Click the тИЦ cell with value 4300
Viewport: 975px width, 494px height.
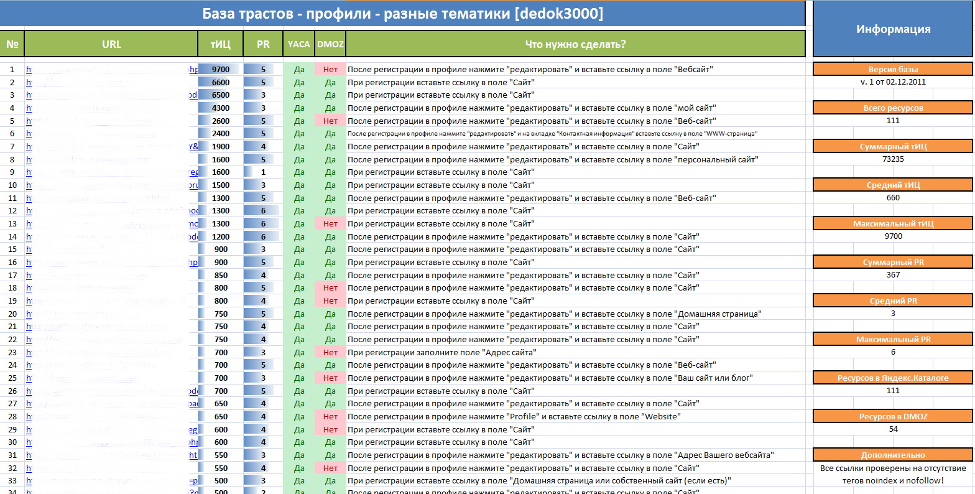pos(220,108)
